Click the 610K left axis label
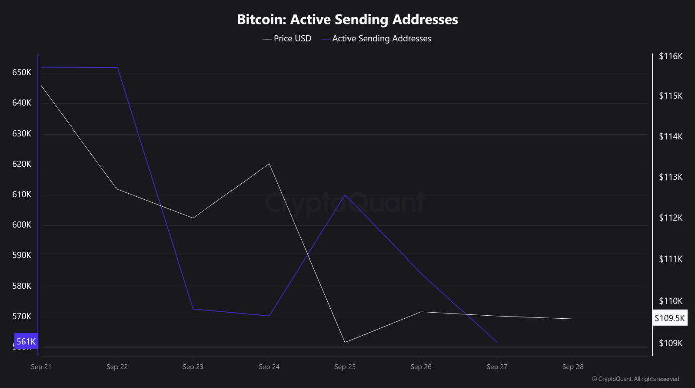 click(x=22, y=194)
